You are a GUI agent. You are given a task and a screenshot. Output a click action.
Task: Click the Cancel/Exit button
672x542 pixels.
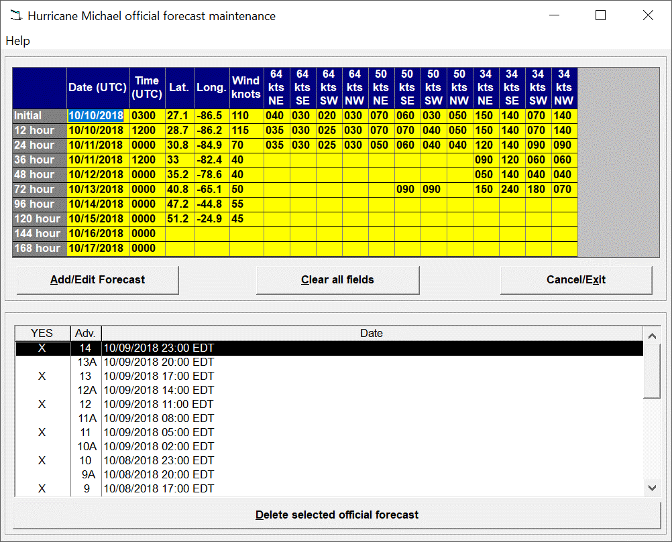(x=575, y=280)
